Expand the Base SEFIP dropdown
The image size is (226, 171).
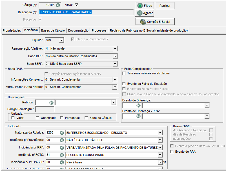coord(115,64)
